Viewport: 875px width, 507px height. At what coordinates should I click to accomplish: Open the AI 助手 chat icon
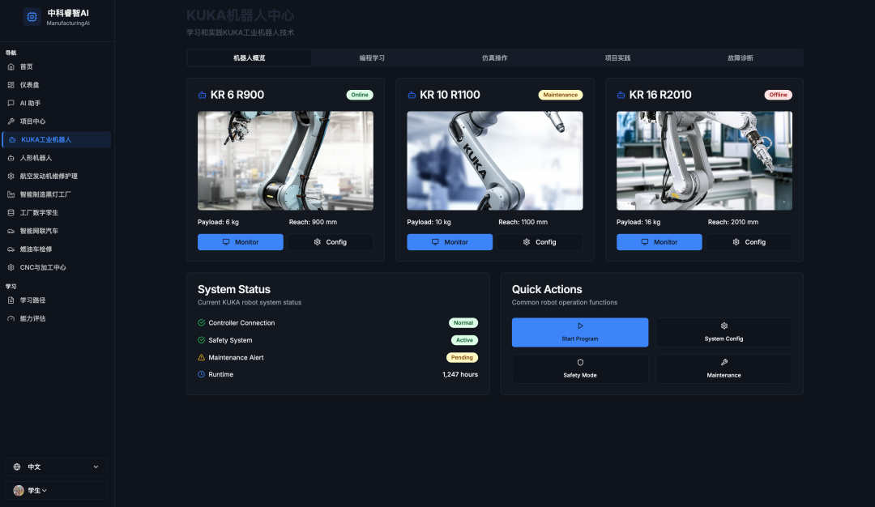[x=11, y=103]
